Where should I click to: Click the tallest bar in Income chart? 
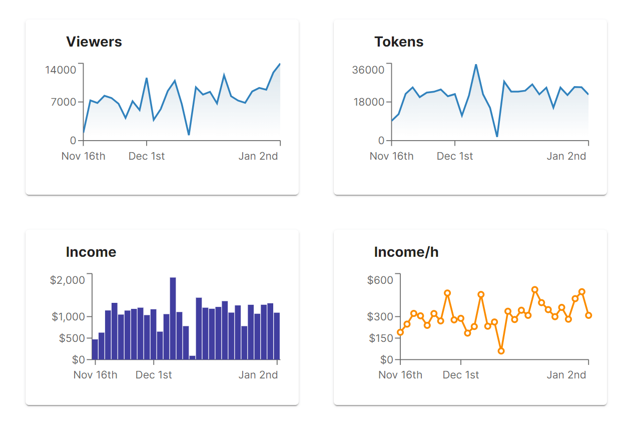tap(173, 318)
